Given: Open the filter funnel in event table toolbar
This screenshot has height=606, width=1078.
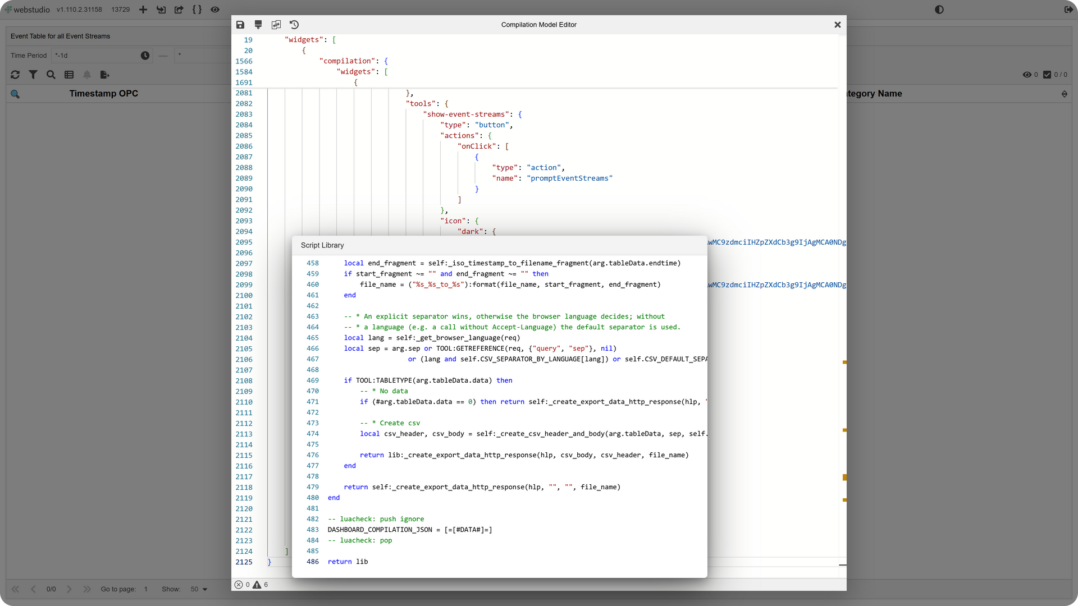Looking at the screenshot, I should click(x=33, y=75).
